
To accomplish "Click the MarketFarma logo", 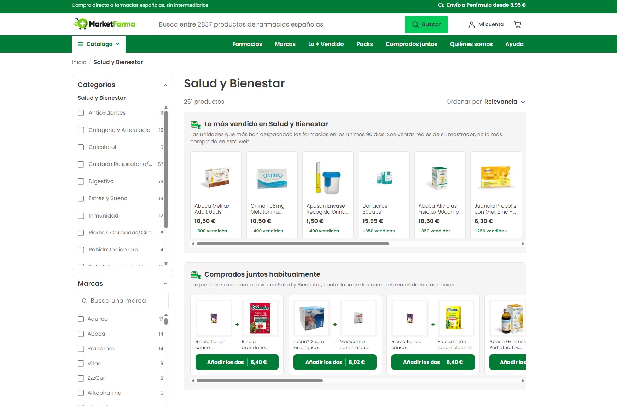I will point(104,24).
